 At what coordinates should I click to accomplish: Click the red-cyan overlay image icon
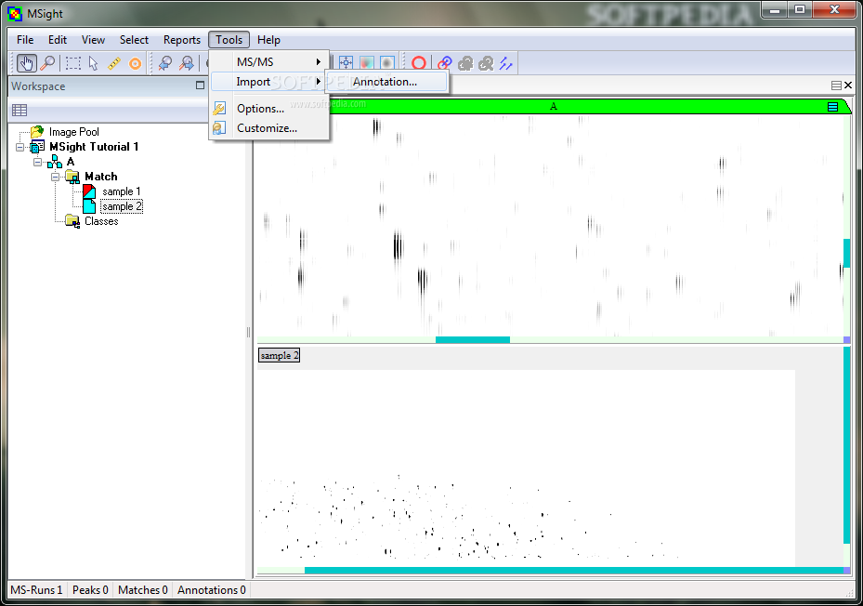click(367, 63)
